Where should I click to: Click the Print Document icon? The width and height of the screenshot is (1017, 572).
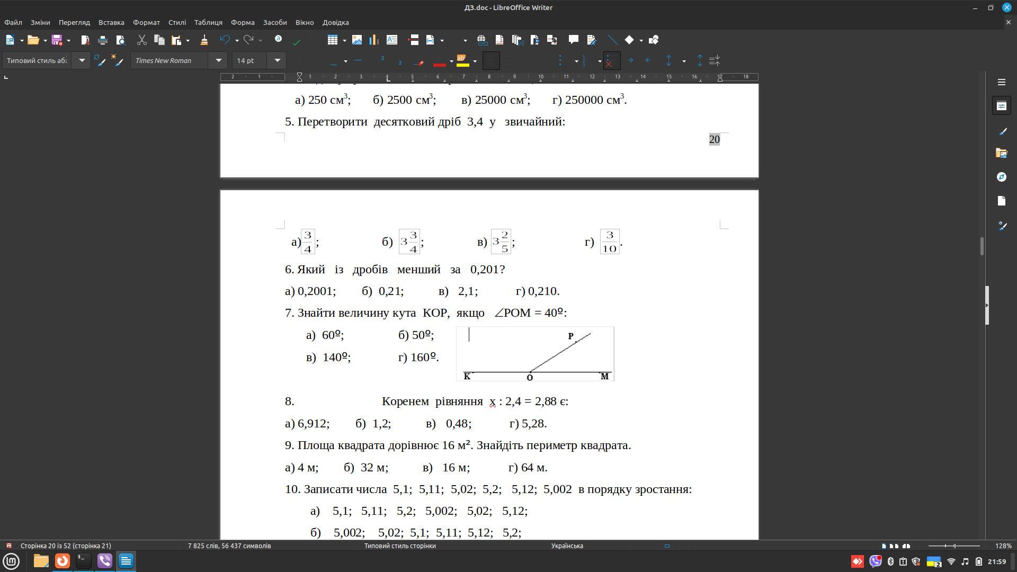click(102, 40)
